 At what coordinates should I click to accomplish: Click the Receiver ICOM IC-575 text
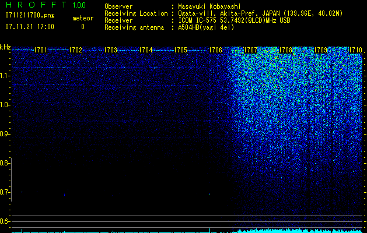234,20
